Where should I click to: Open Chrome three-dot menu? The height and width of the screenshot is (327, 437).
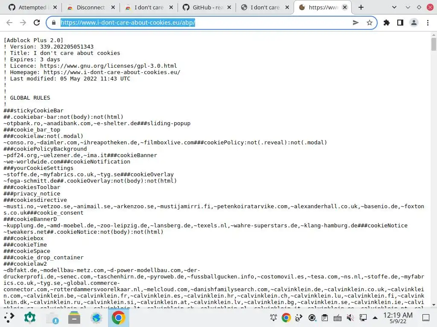tap(428, 23)
